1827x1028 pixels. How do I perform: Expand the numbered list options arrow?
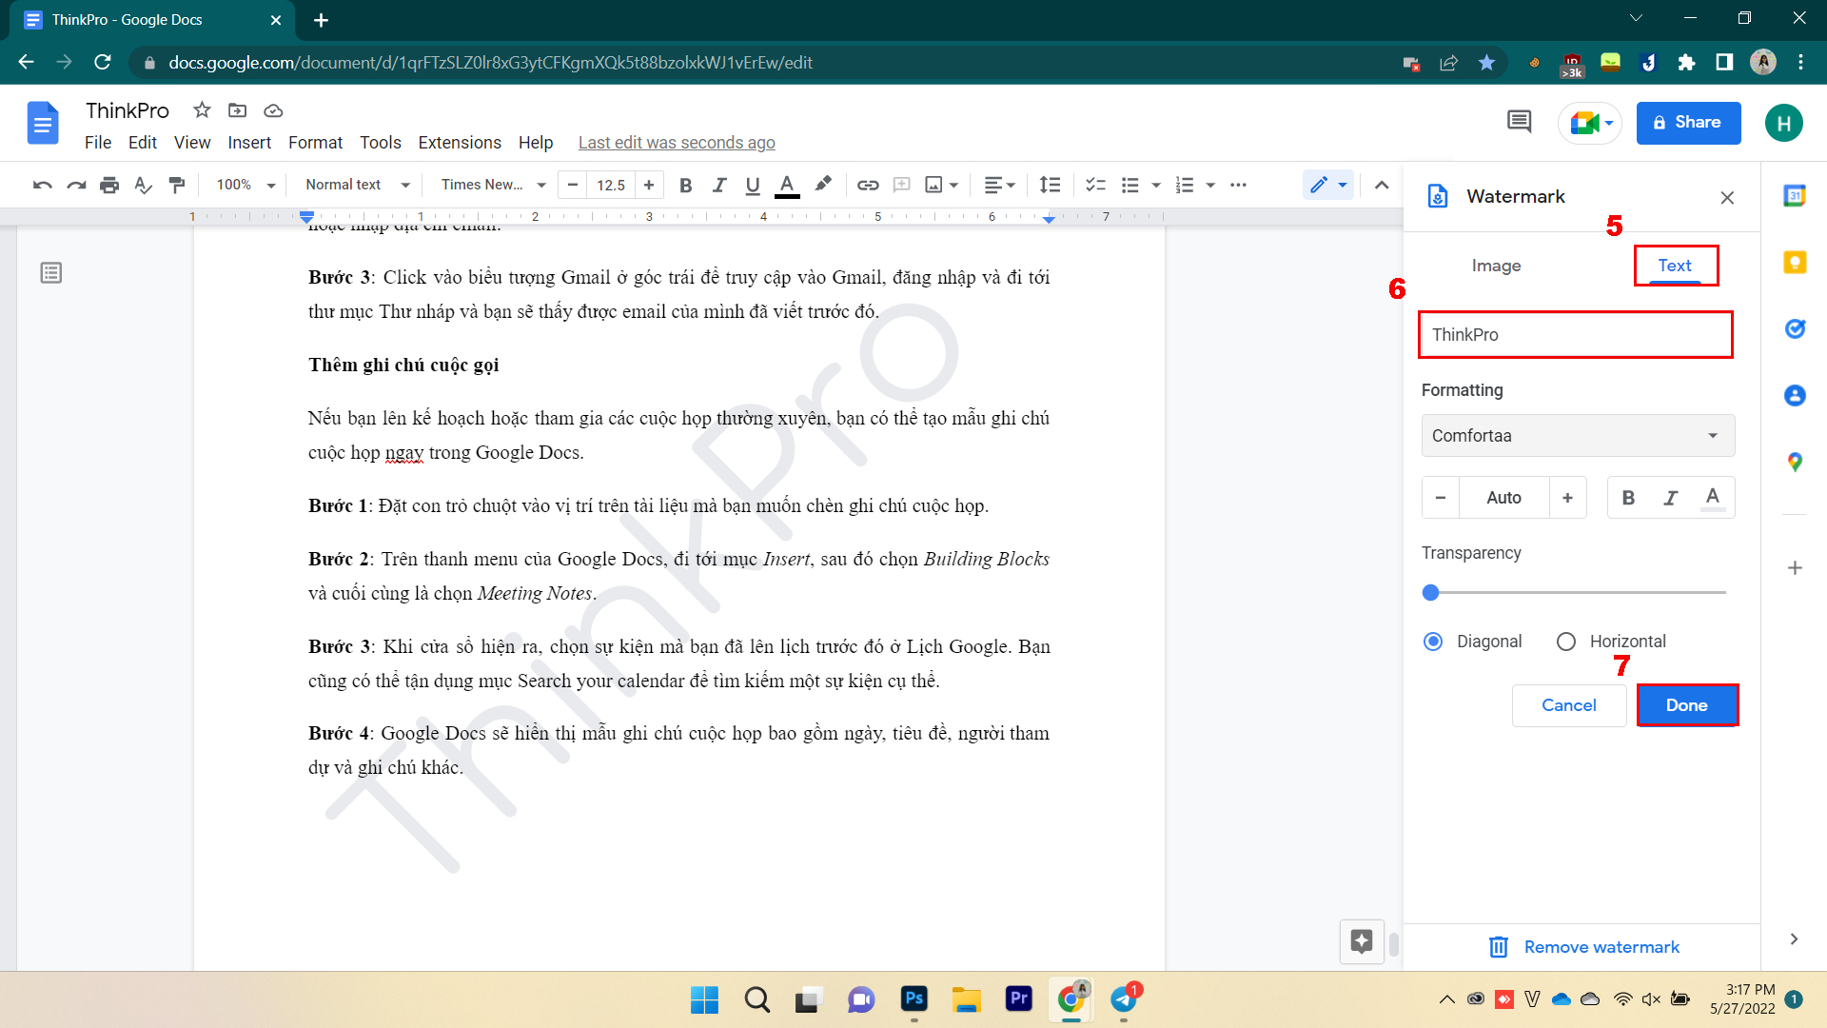(1210, 185)
